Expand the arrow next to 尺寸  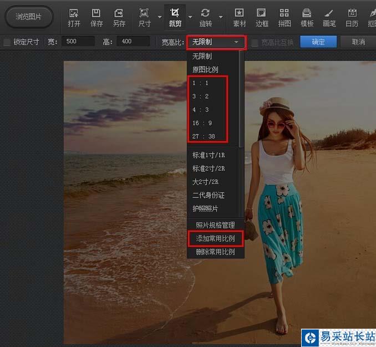point(160,17)
